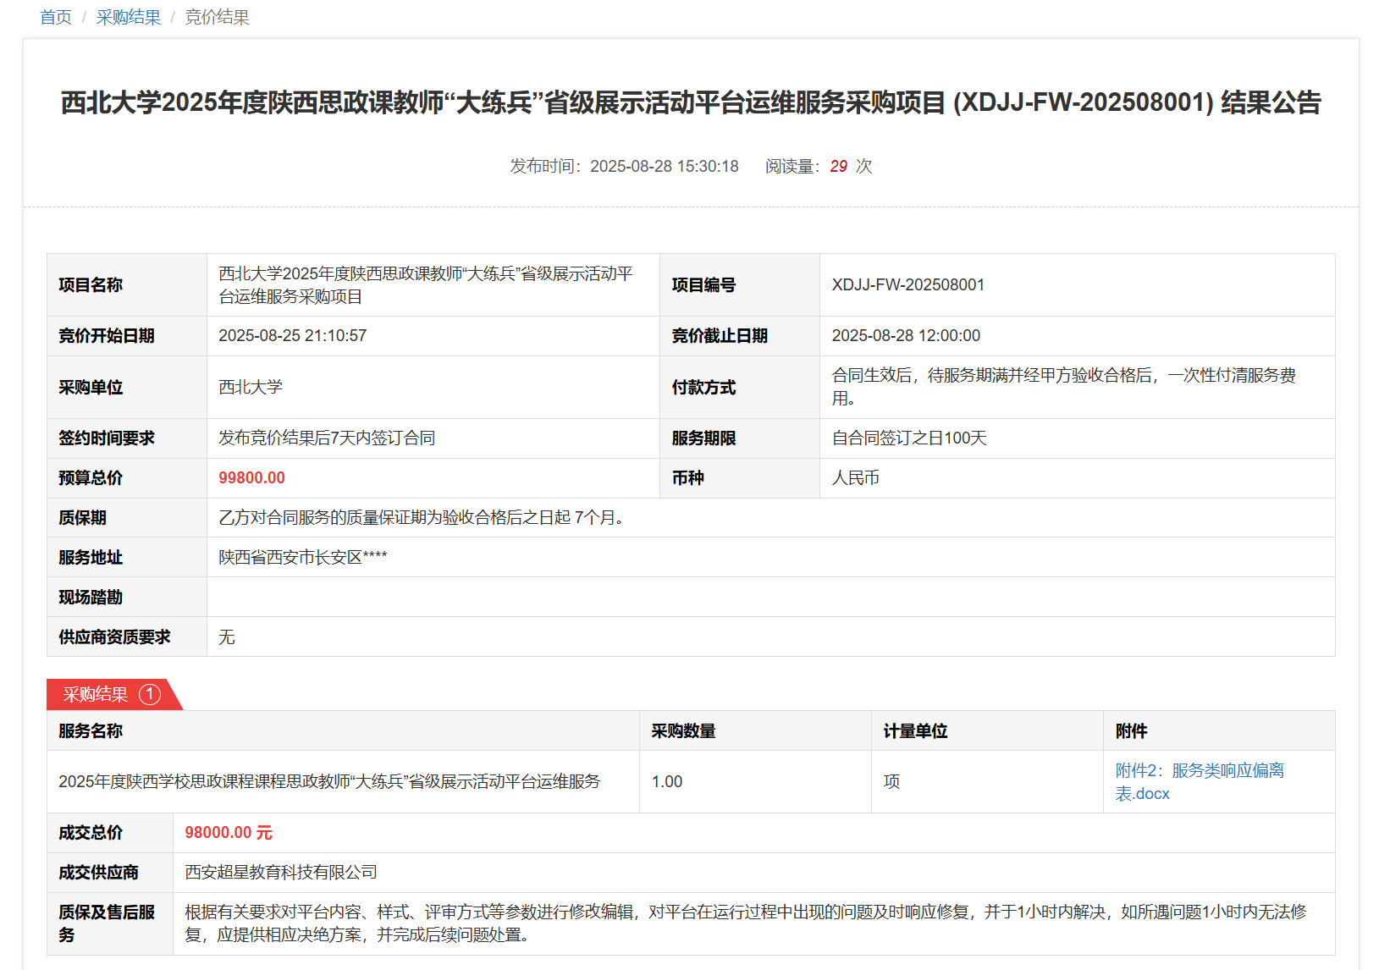Image resolution: width=1379 pixels, height=970 pixels.
Task: Click the service address 陕西省西安市长安区 cell
Action: click(302, 558)
